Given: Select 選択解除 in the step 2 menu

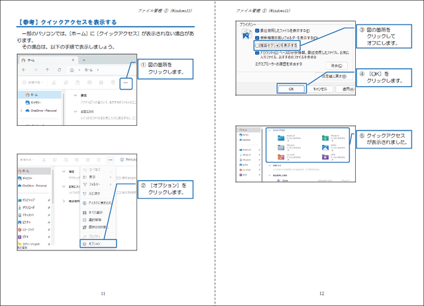Looking at the screenshot, I should [x=98, y=220].
